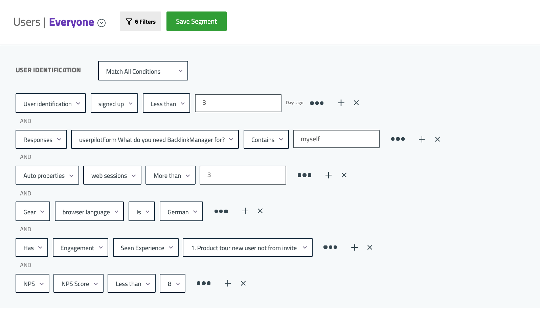Delete the NPS Score filter row

(243, 283)
